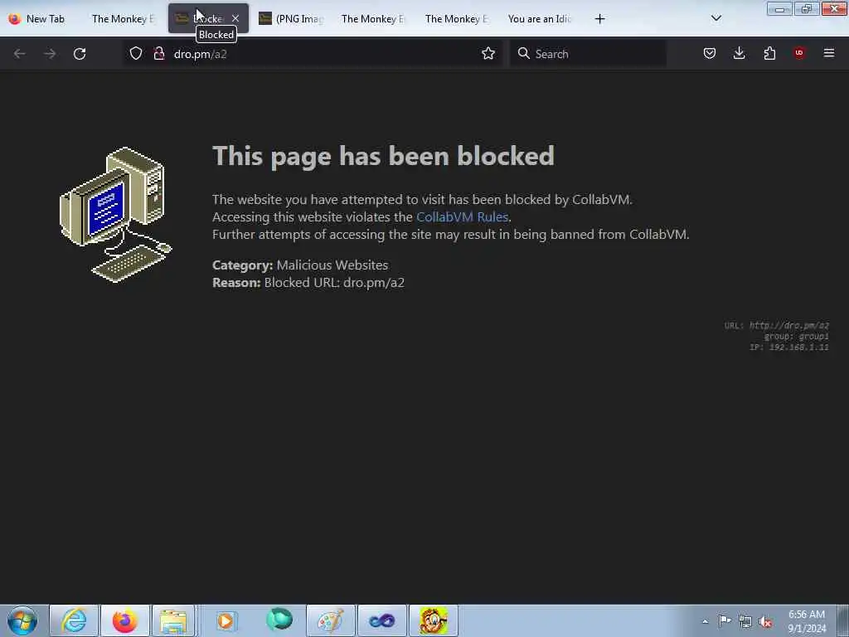The width and height of the screenshot is (849, 637).
Task: Click the group: group1 debug text
Action: click(796, 337)
